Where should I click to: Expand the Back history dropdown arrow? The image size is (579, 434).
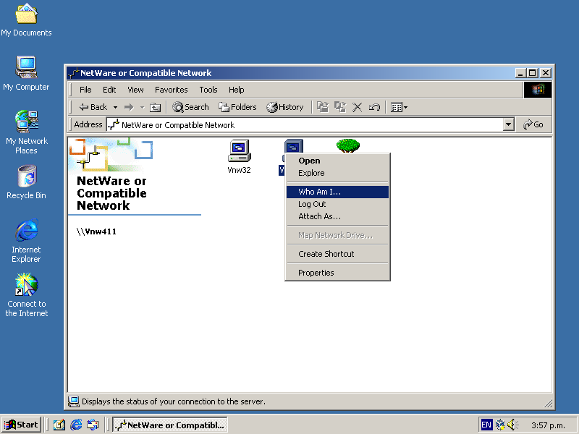tap(115, 107)
